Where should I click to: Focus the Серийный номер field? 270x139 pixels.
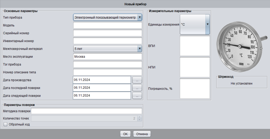(107, 33)
